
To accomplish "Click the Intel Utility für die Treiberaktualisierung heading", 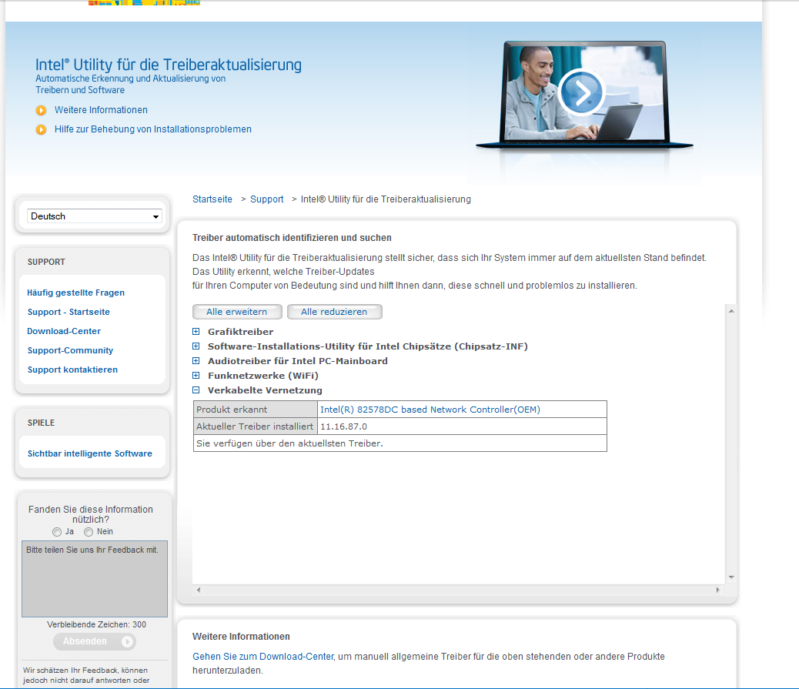I will [x=168, y=65].
